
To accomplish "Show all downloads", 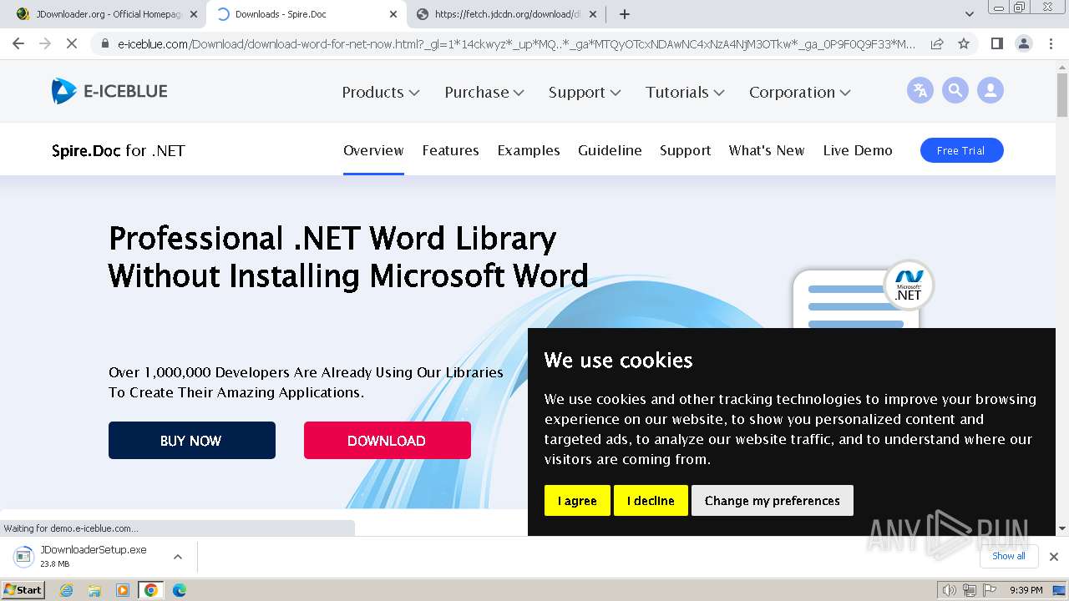I will pos(1009,556).
